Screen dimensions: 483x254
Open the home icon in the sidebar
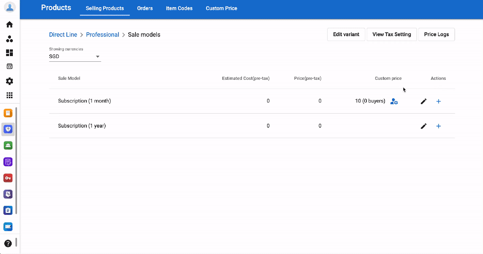9,24
